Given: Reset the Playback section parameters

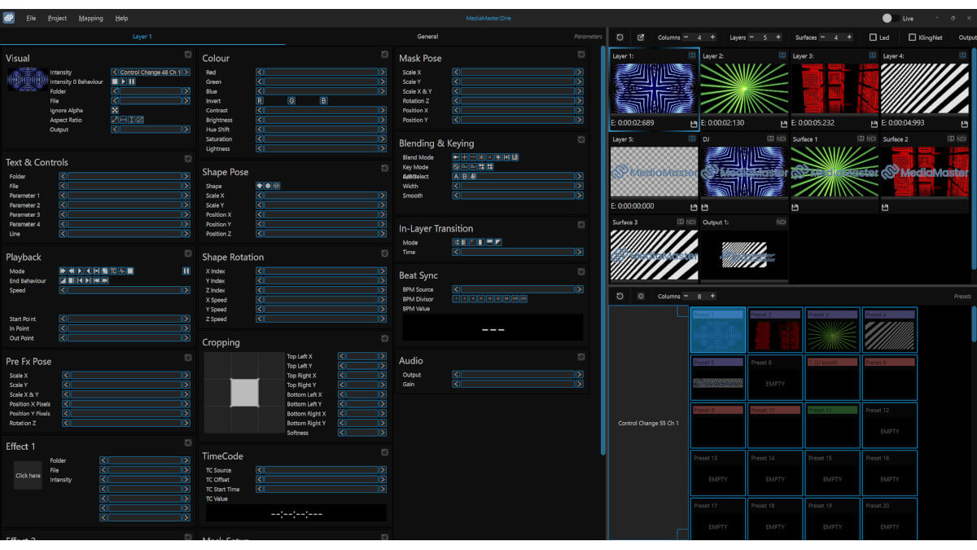Looking at the screenshot, I should tap(188, 253).
